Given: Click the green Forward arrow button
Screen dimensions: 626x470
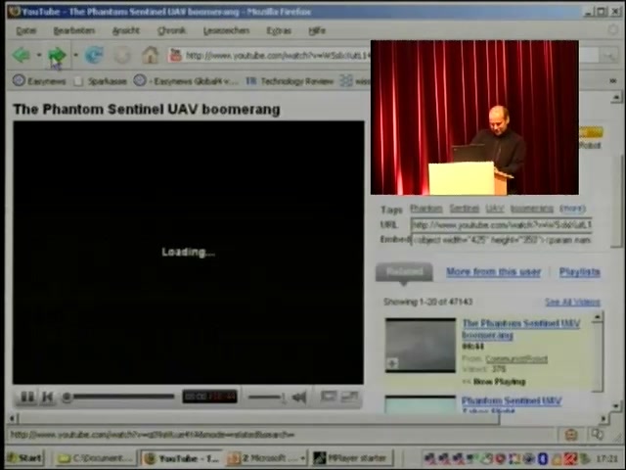Looking at the screenshot, I should pos(57,55).
